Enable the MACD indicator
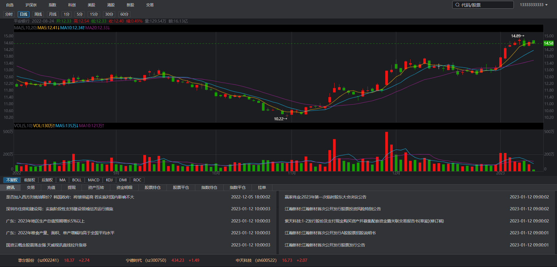The width and height of the screenshot is (557, 267). 93,180
